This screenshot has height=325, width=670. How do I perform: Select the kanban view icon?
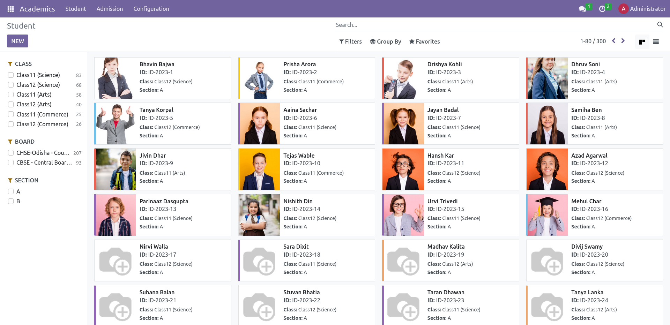click(642, 41)
